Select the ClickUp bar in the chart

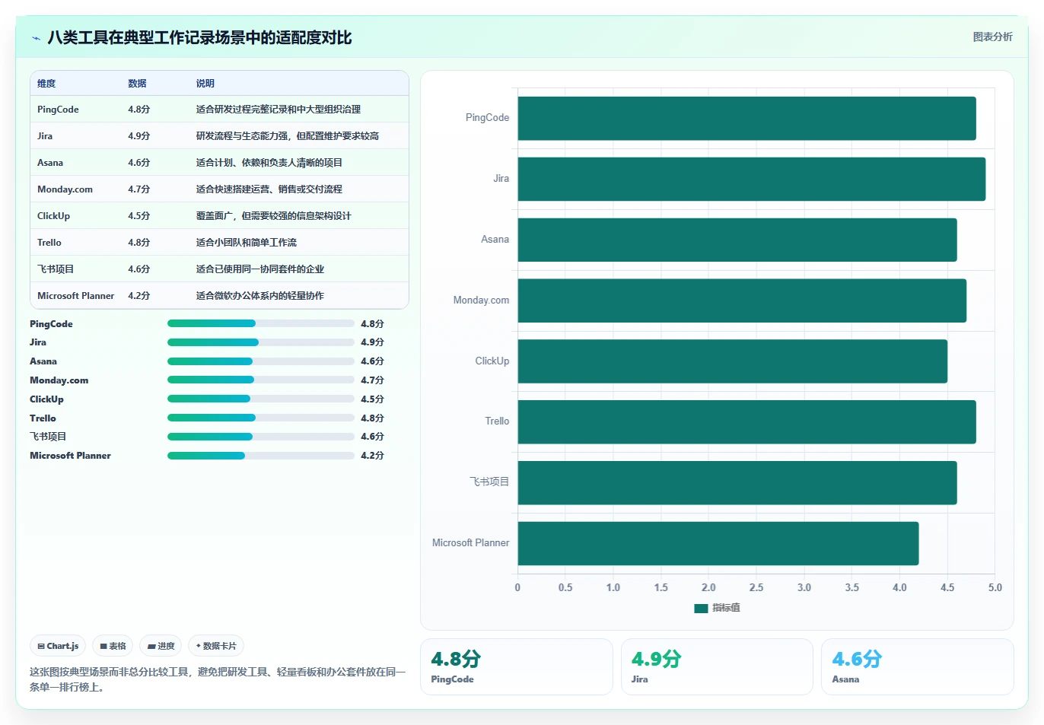(x=733, y=361)
